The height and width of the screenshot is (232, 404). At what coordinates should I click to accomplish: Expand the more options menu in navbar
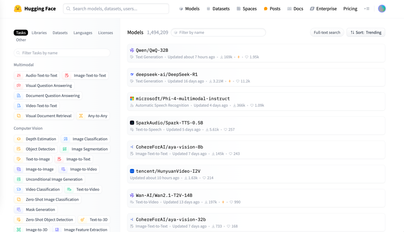[366, 9]
